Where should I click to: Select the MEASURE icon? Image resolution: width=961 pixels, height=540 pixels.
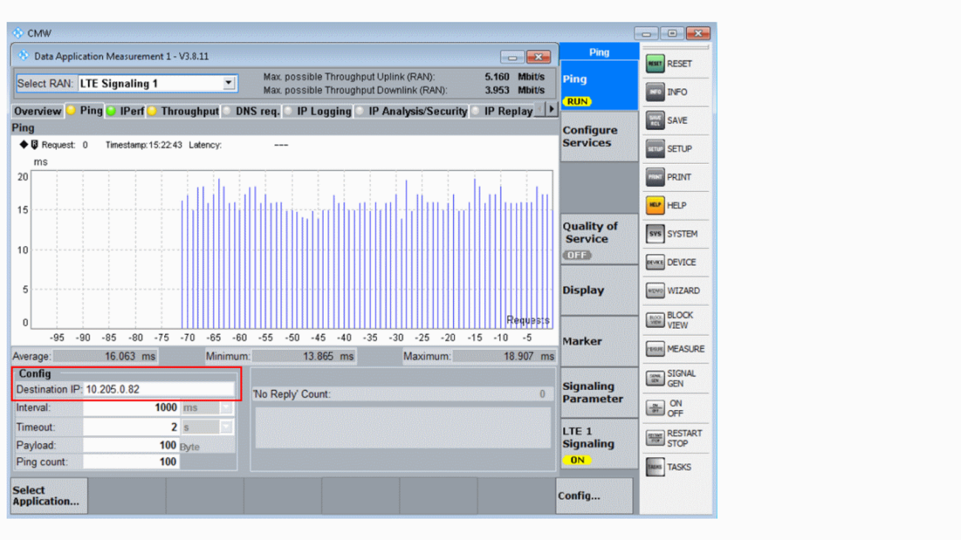pos(655,349)
